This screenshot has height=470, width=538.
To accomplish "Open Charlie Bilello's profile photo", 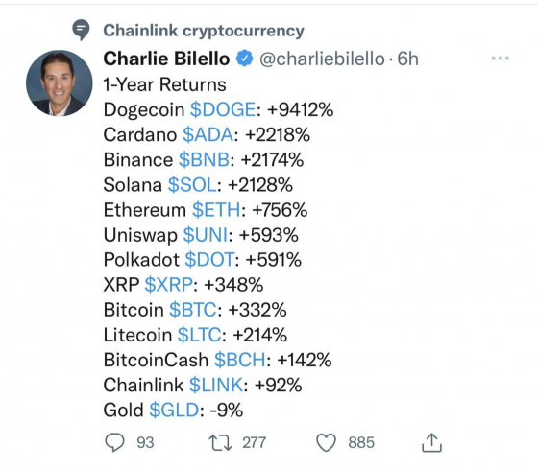I will (x=59, y=82).
